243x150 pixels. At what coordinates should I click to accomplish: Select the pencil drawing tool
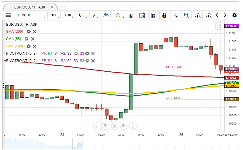coord(94,15)
